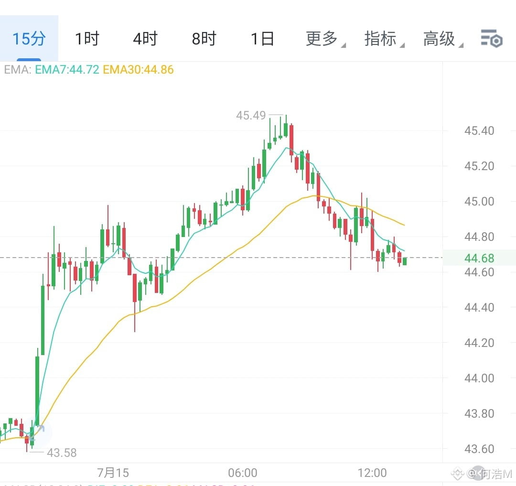This screenshot has width=516, height=486.
Task: Click the current price tag 44.68
Action: (x=479, y=258)
